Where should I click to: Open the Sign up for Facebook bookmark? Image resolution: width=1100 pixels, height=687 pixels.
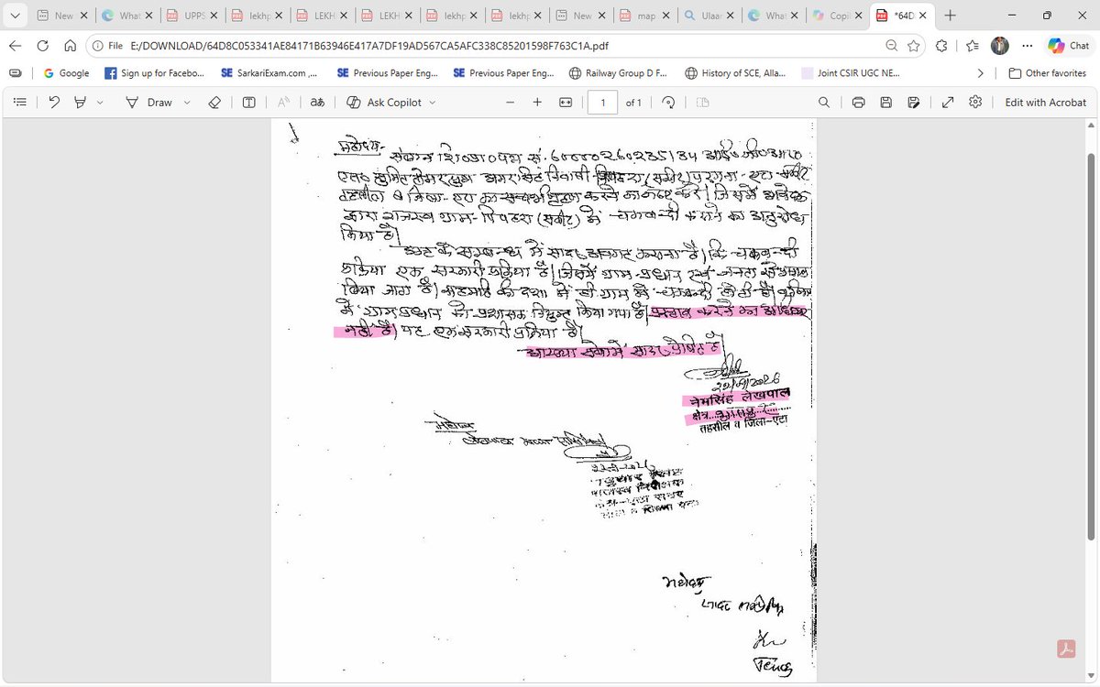(x=154, y=73)
